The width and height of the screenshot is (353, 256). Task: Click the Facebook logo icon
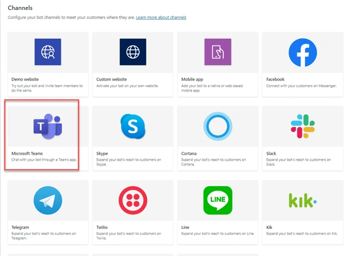click(303, 52)
